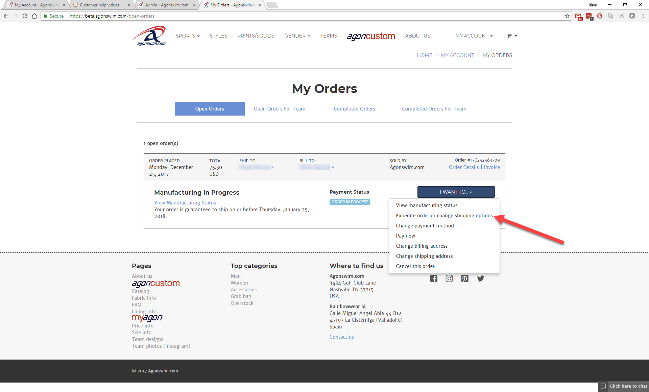Open the Invoice link
Screen dimensions: 649x392
492,167
